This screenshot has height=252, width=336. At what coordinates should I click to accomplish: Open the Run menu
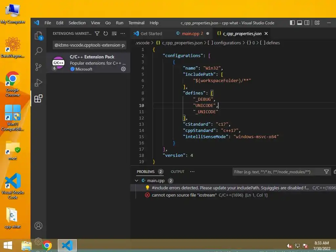click(119, 23)
